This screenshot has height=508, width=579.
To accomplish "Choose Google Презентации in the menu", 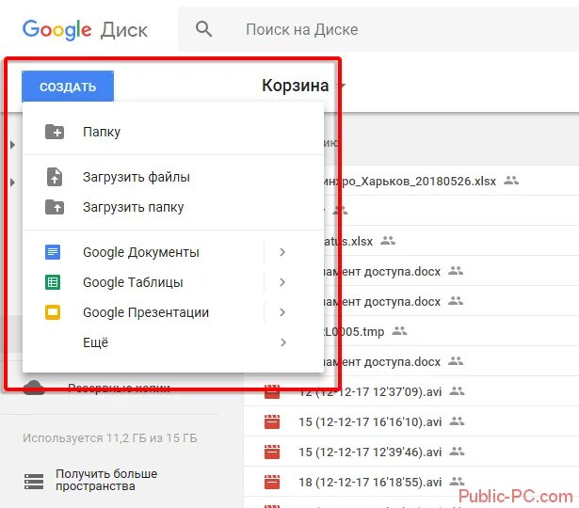I will click(143, 313).
